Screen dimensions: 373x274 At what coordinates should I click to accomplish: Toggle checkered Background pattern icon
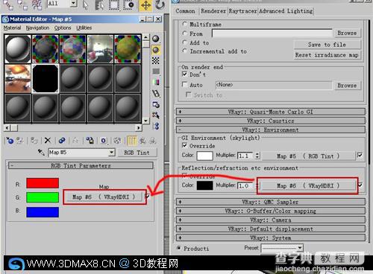coord(156,60)
